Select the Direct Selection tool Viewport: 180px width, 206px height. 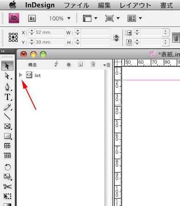[x=7, y=76]
